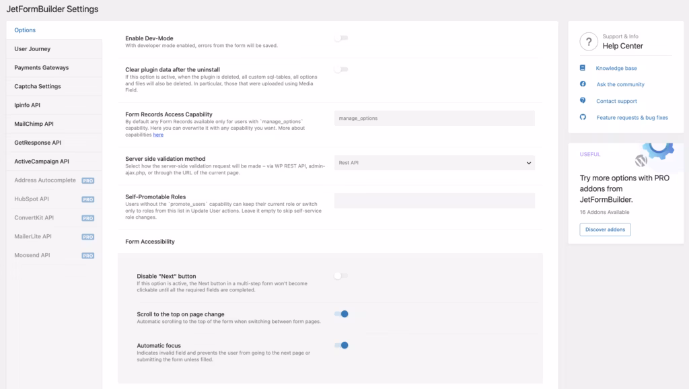The image size is (689, 389).
Task: Toggle Clear plugin data after the uninstall
Action: point(341,69)
